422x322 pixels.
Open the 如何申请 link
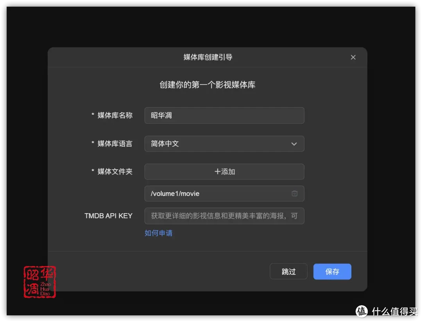(x=158, y=233)
